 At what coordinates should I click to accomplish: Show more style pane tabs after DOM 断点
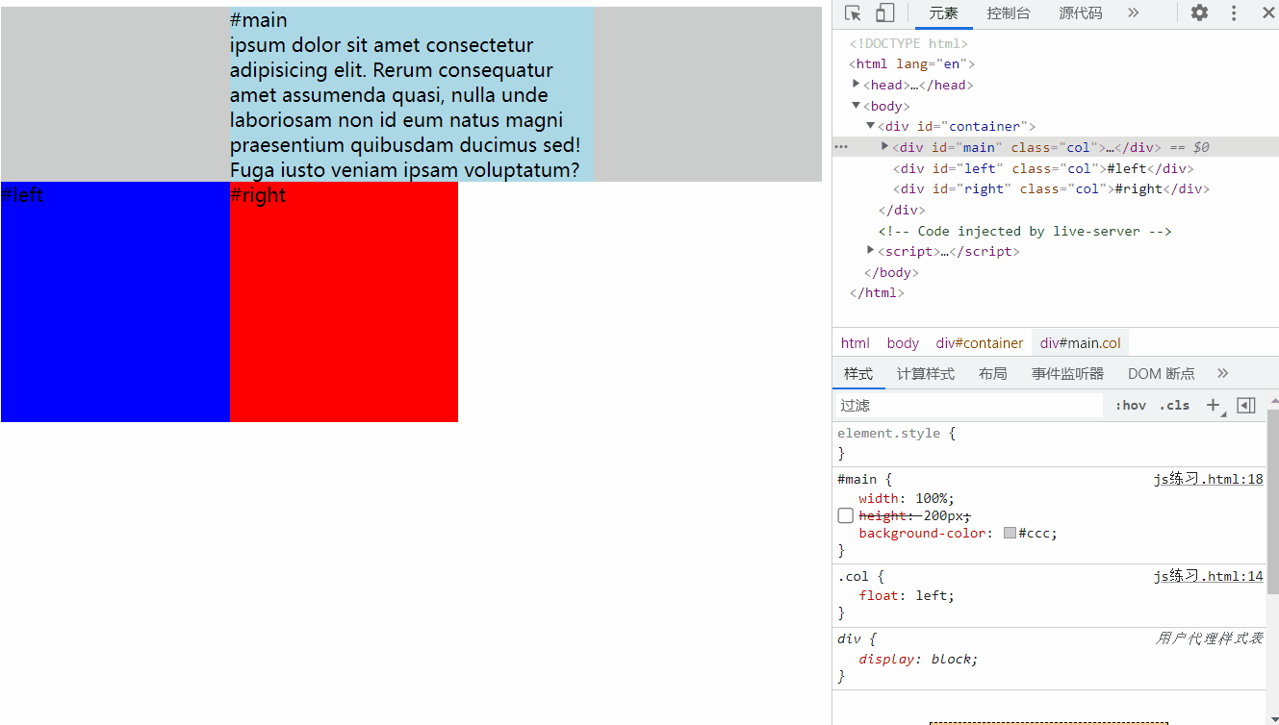tap(1222, 373)
